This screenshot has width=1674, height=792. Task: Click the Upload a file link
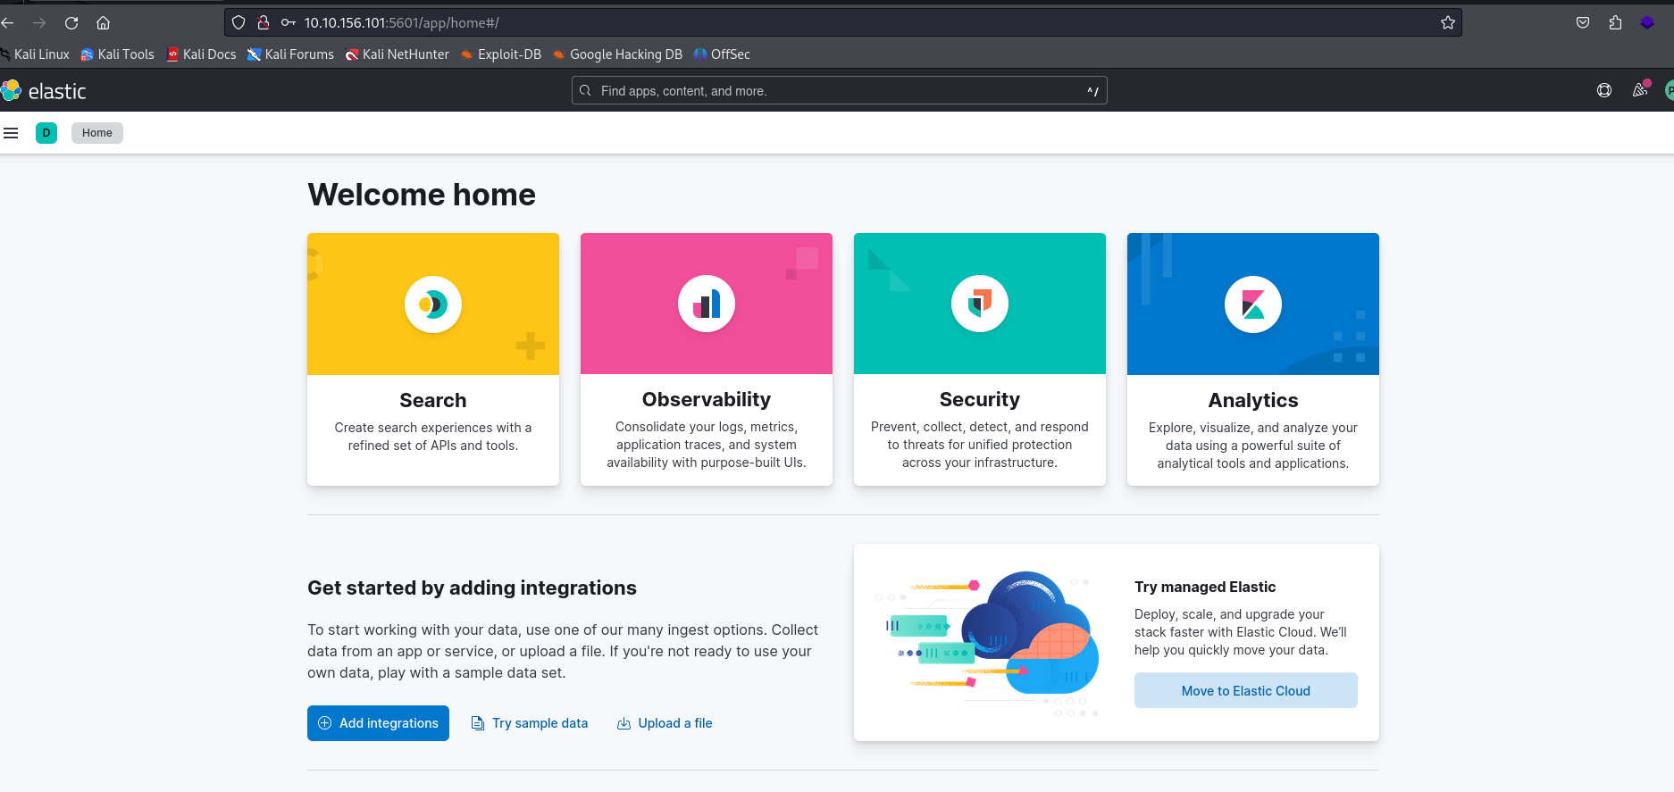click(665, 723)
